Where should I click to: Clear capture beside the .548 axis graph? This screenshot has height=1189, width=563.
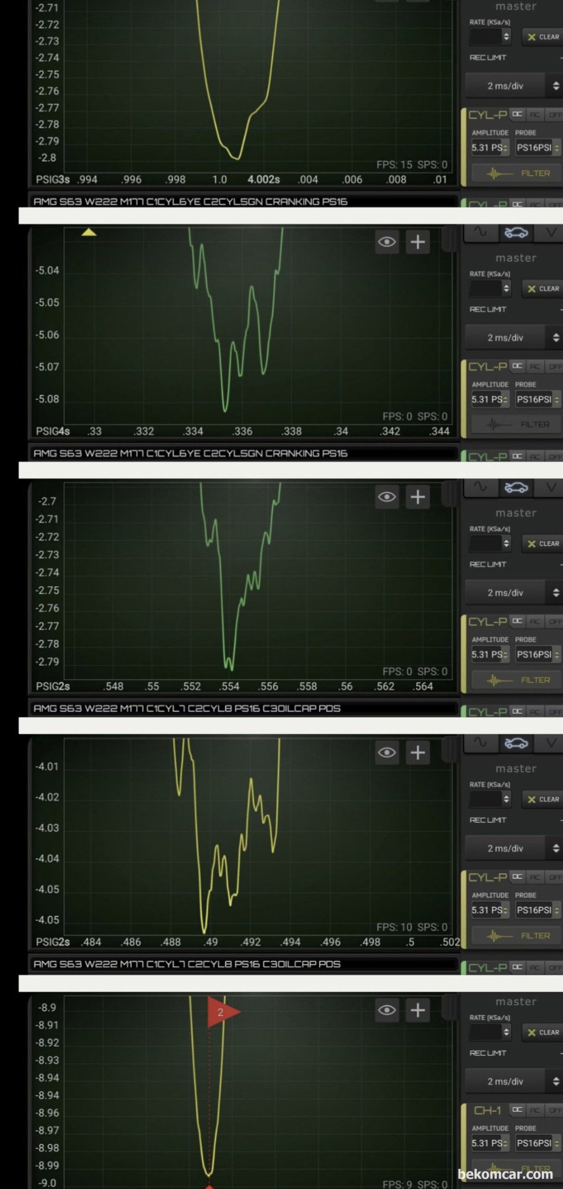(x=543, y=544)
